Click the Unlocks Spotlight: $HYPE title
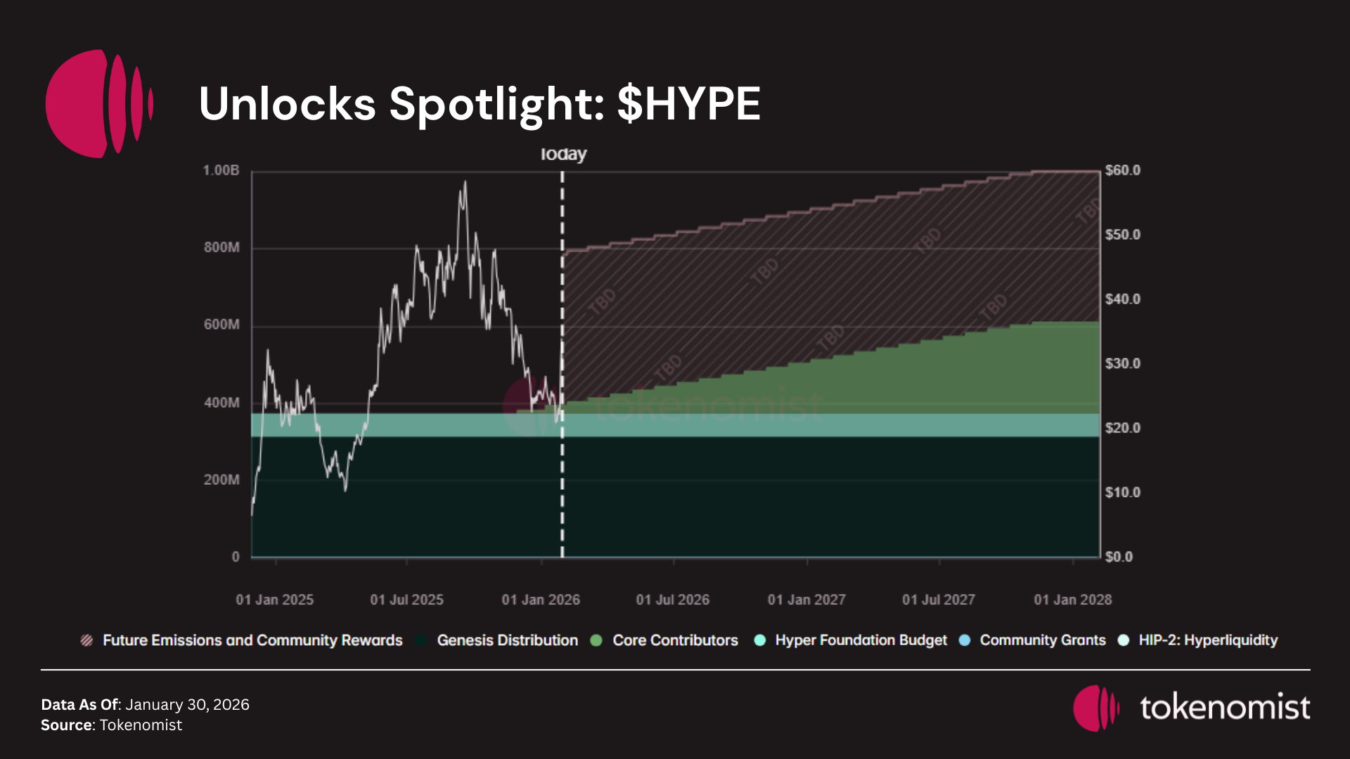The width and height of the screenshot is (1350, 759). 480,103
